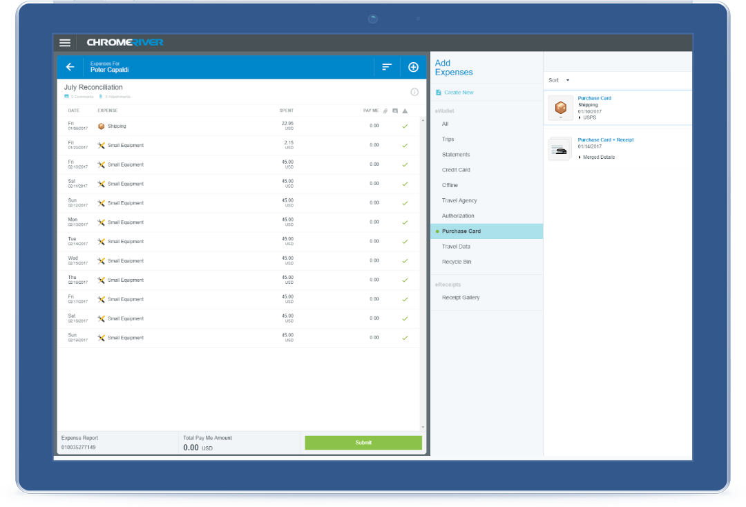
Task: Open the hamburger navigation menu
Action: pos(65,43)
